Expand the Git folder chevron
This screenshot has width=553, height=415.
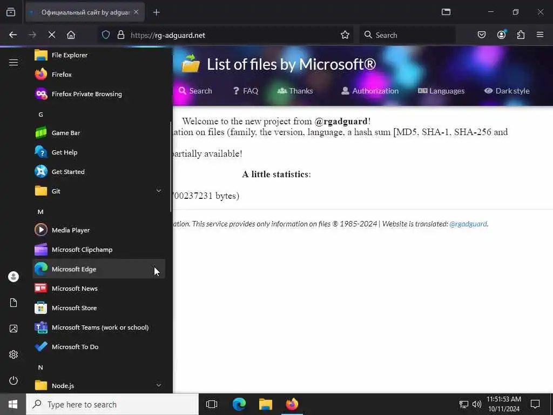pyautogui.click(x=159, y=191)
